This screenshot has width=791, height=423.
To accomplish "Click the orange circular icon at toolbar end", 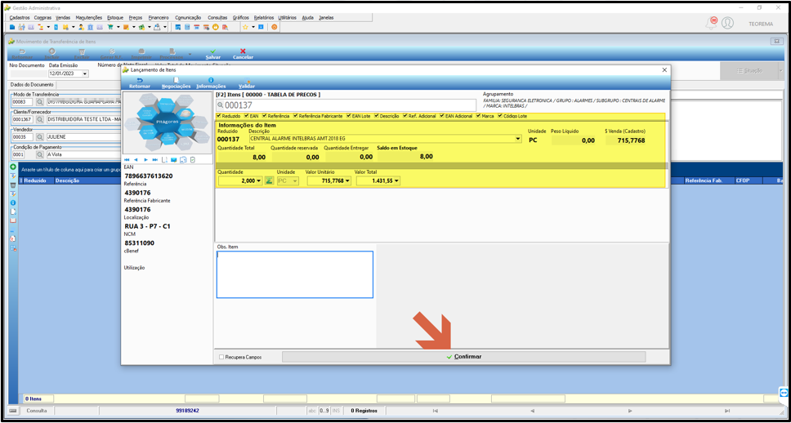I will pyautogui.click(x=275, y=27).
